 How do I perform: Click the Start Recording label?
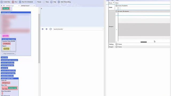[66, 2]
